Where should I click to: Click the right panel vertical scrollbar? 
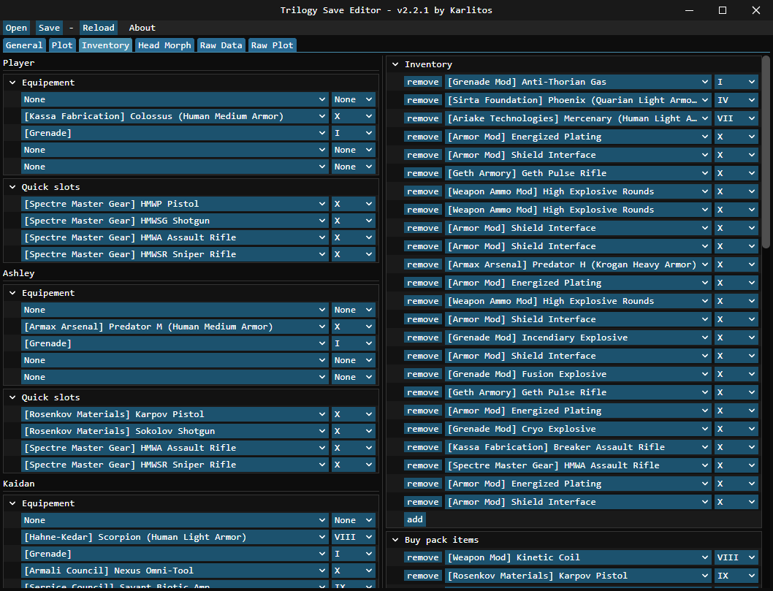pos(766,152)
